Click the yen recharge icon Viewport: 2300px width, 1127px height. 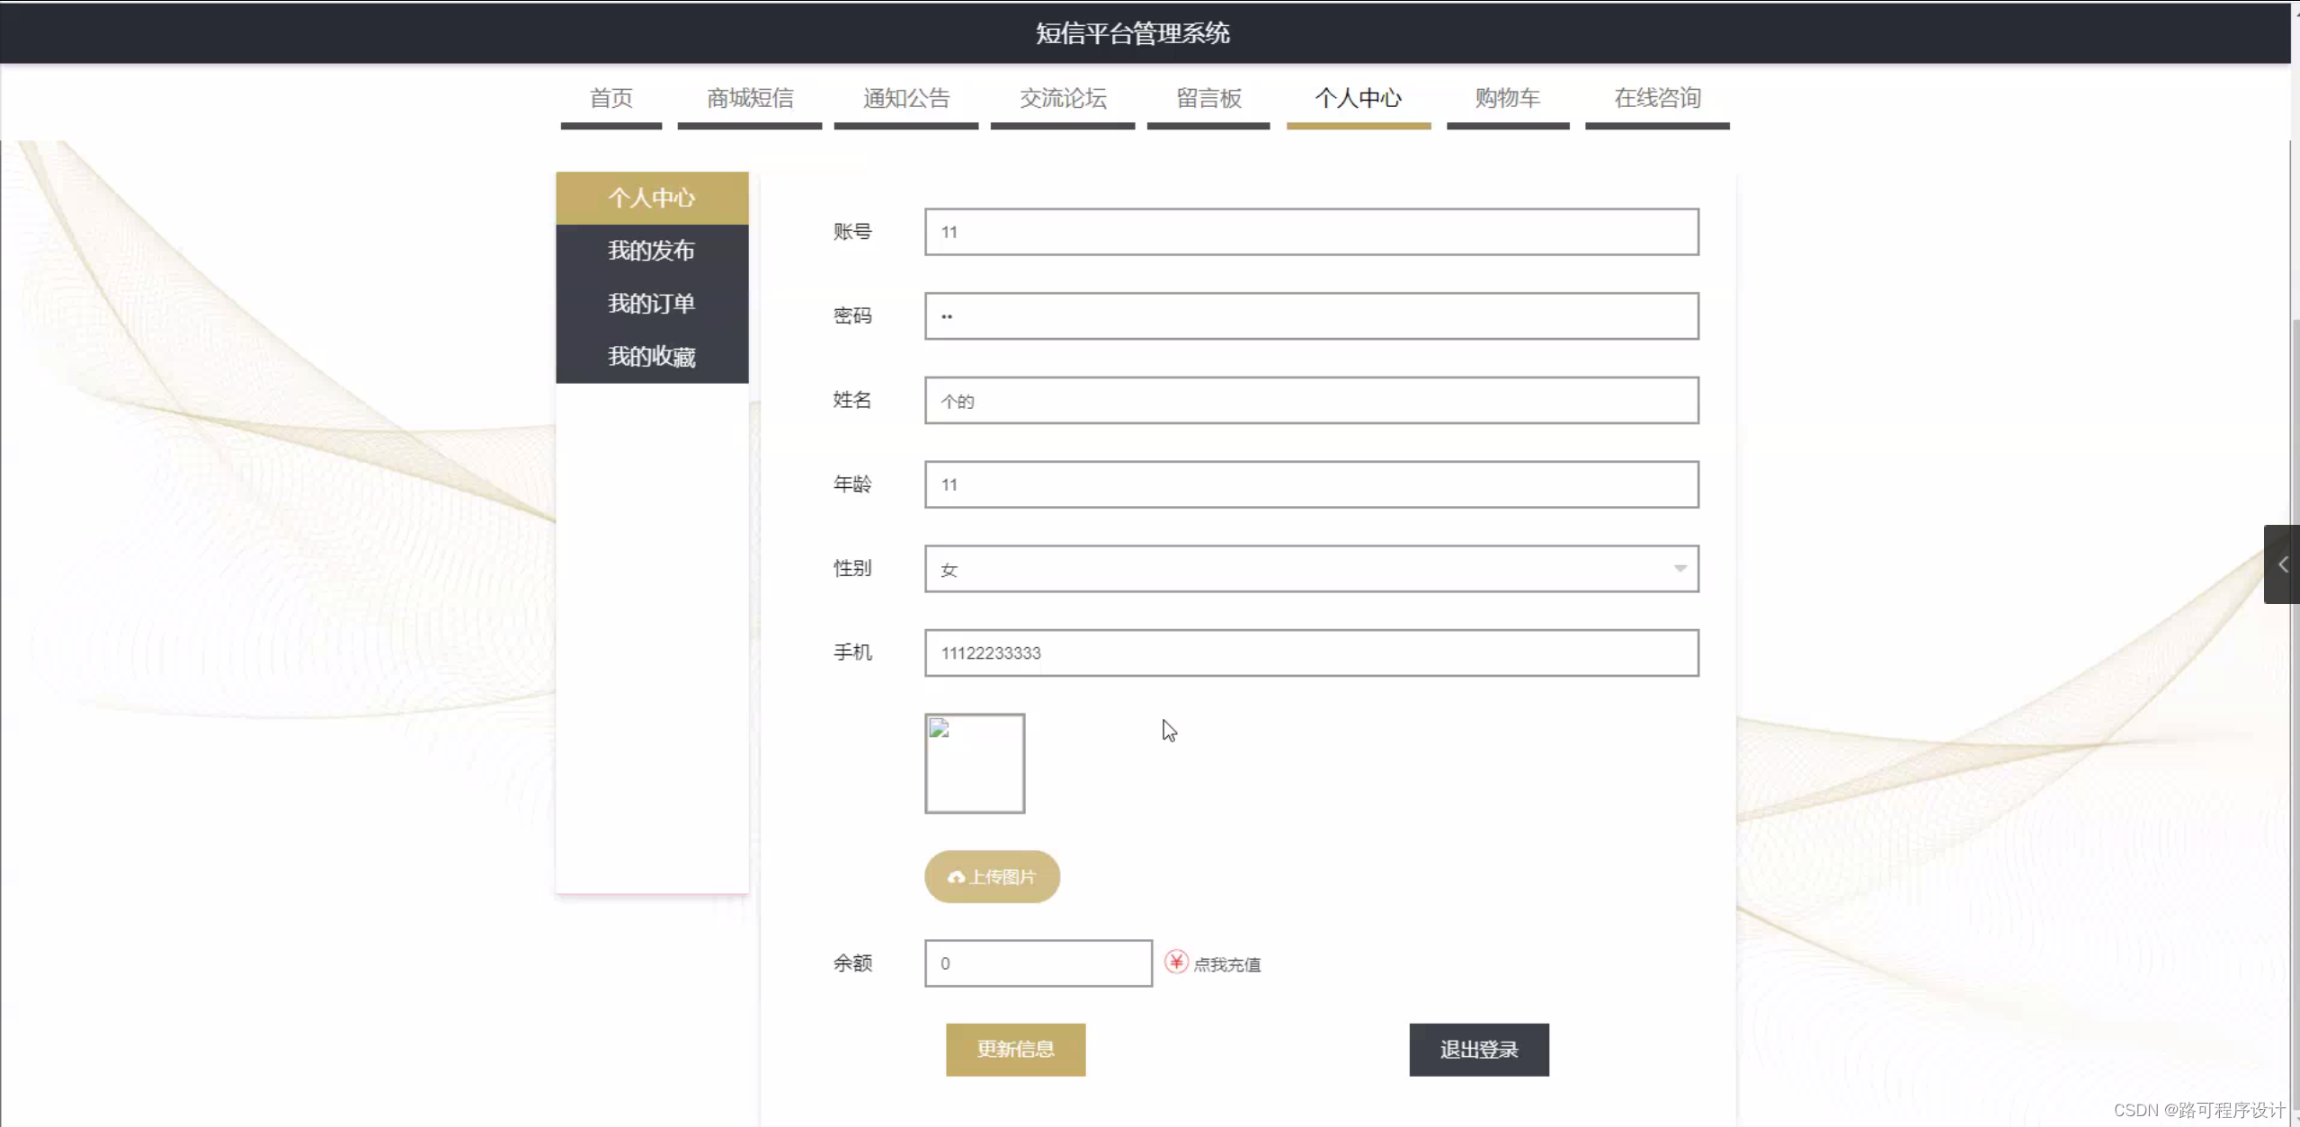(1176, 962)
